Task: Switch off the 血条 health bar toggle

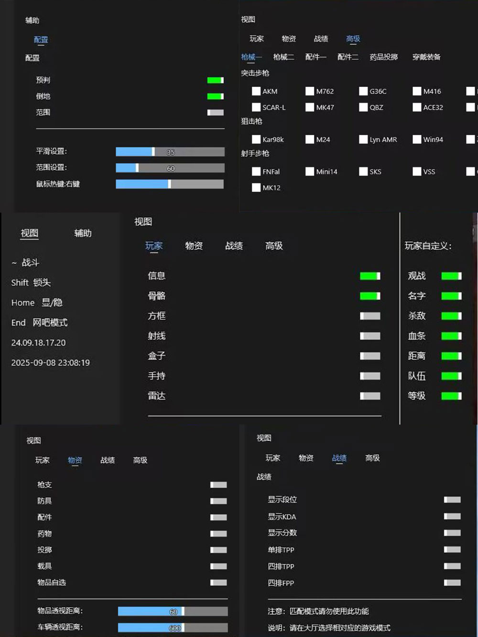Action: coord(451,336)
